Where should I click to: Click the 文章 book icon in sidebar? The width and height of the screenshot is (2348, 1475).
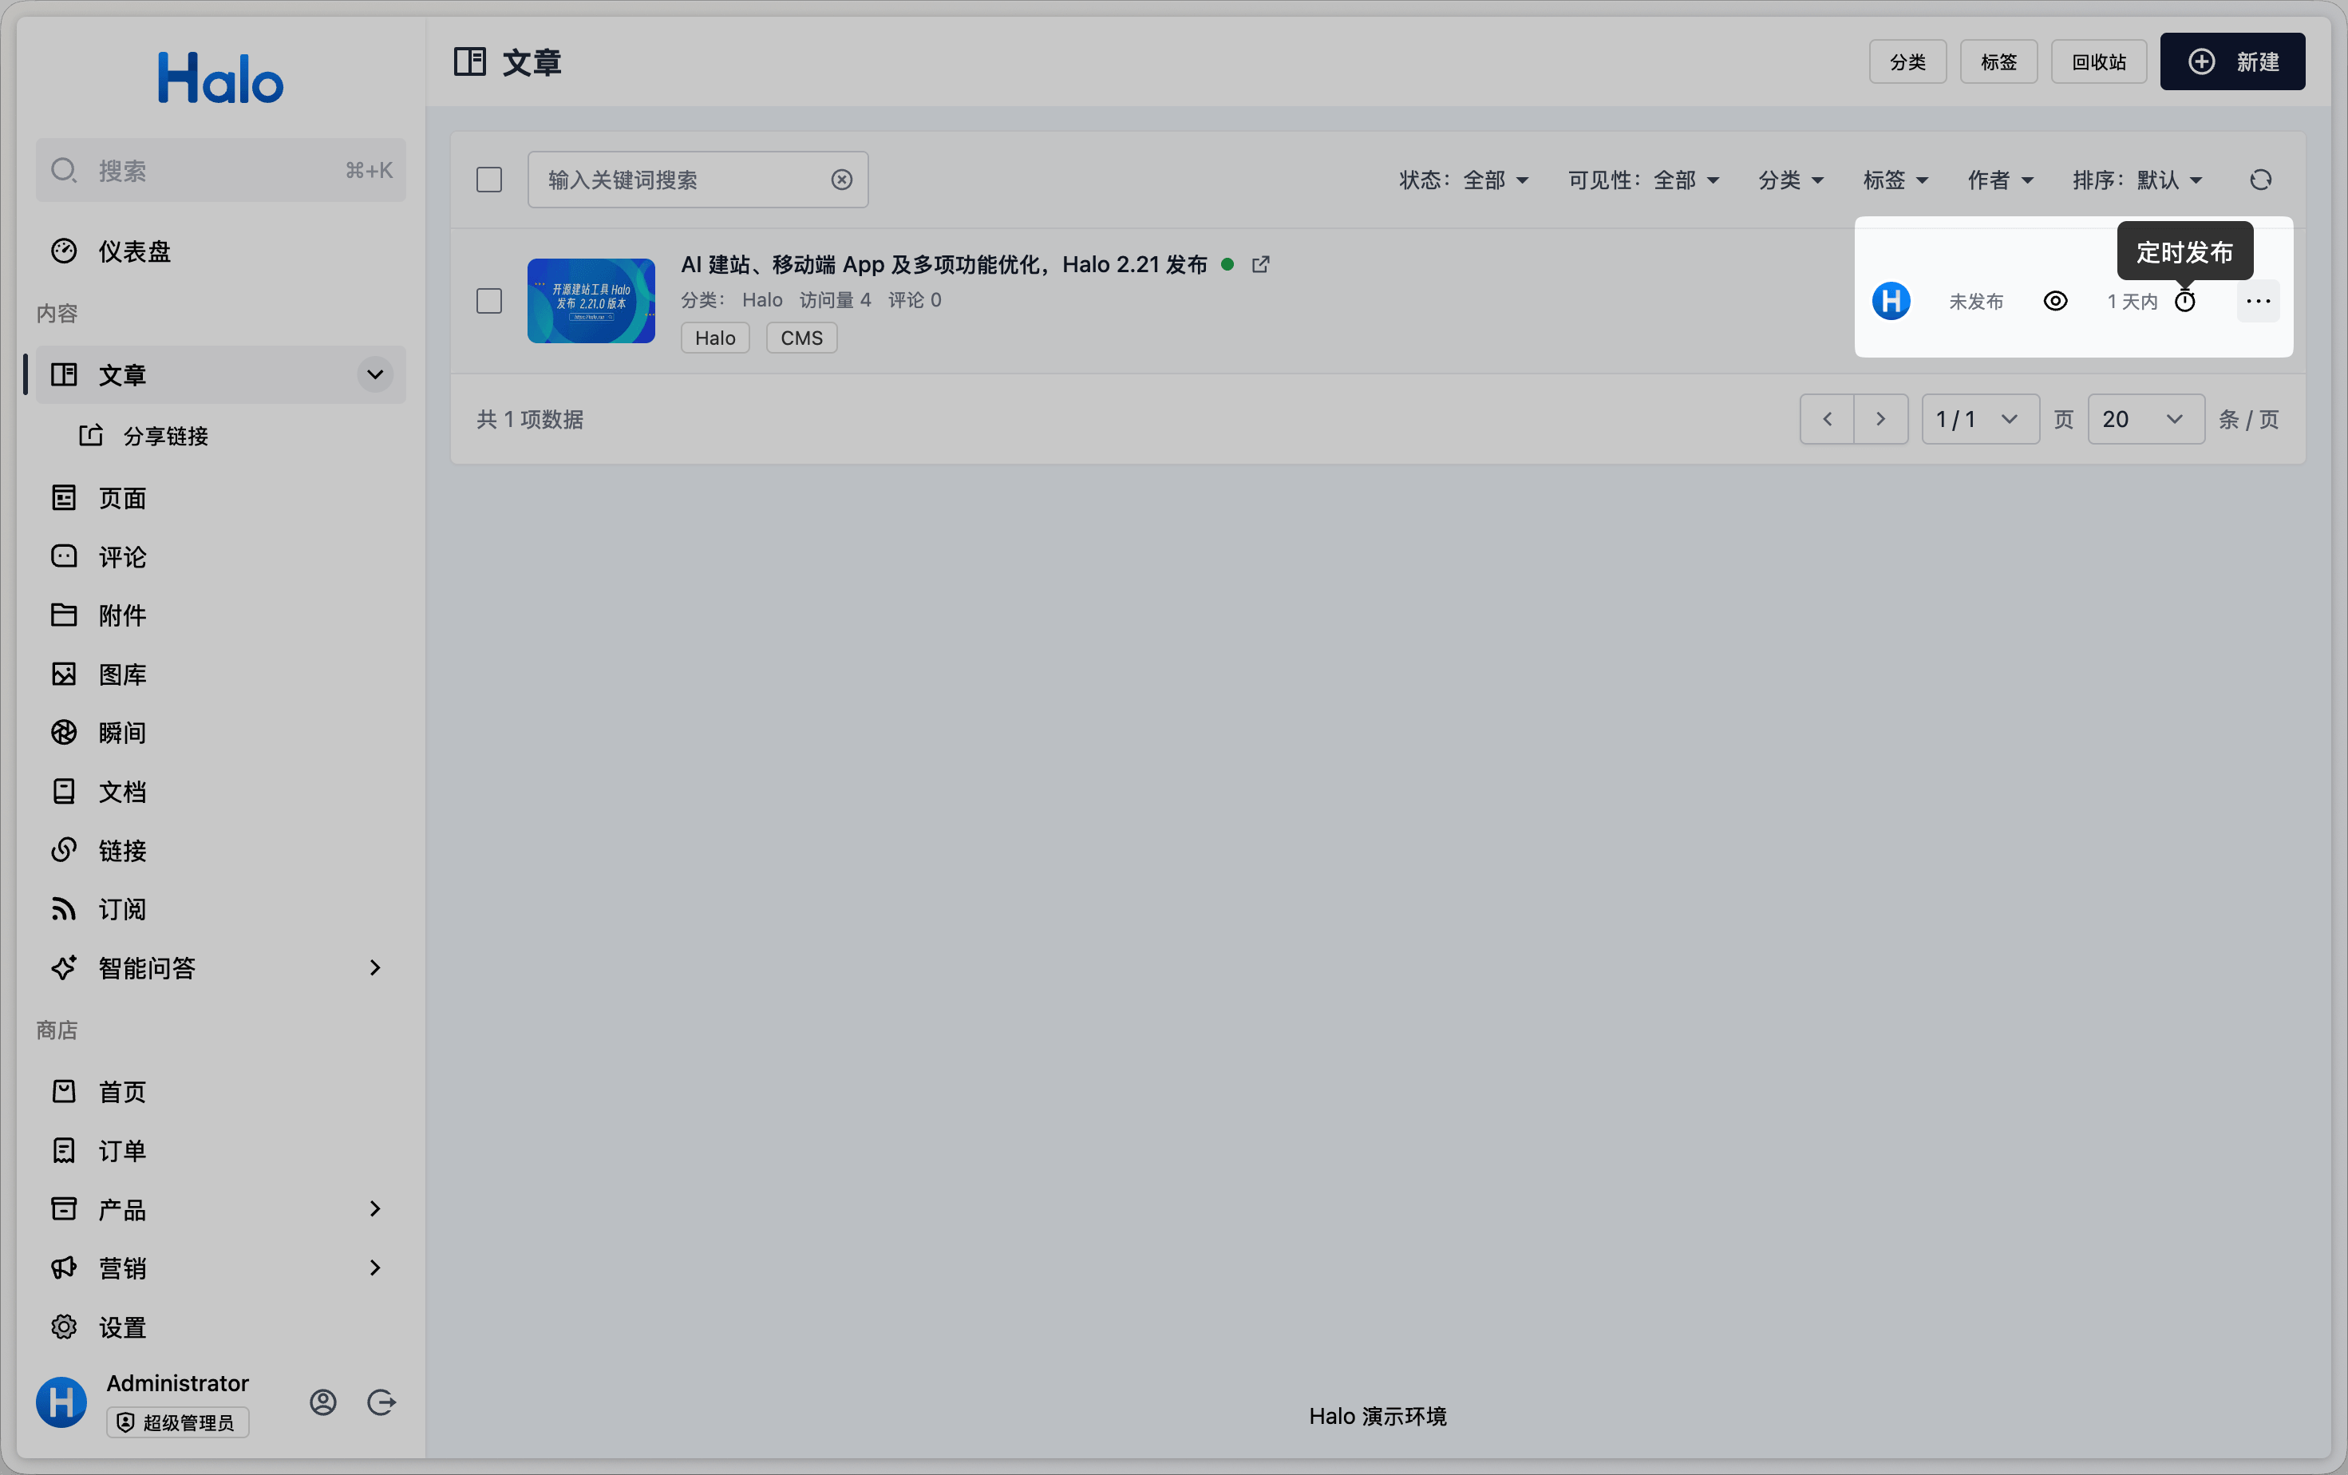[x=65, y=374]
